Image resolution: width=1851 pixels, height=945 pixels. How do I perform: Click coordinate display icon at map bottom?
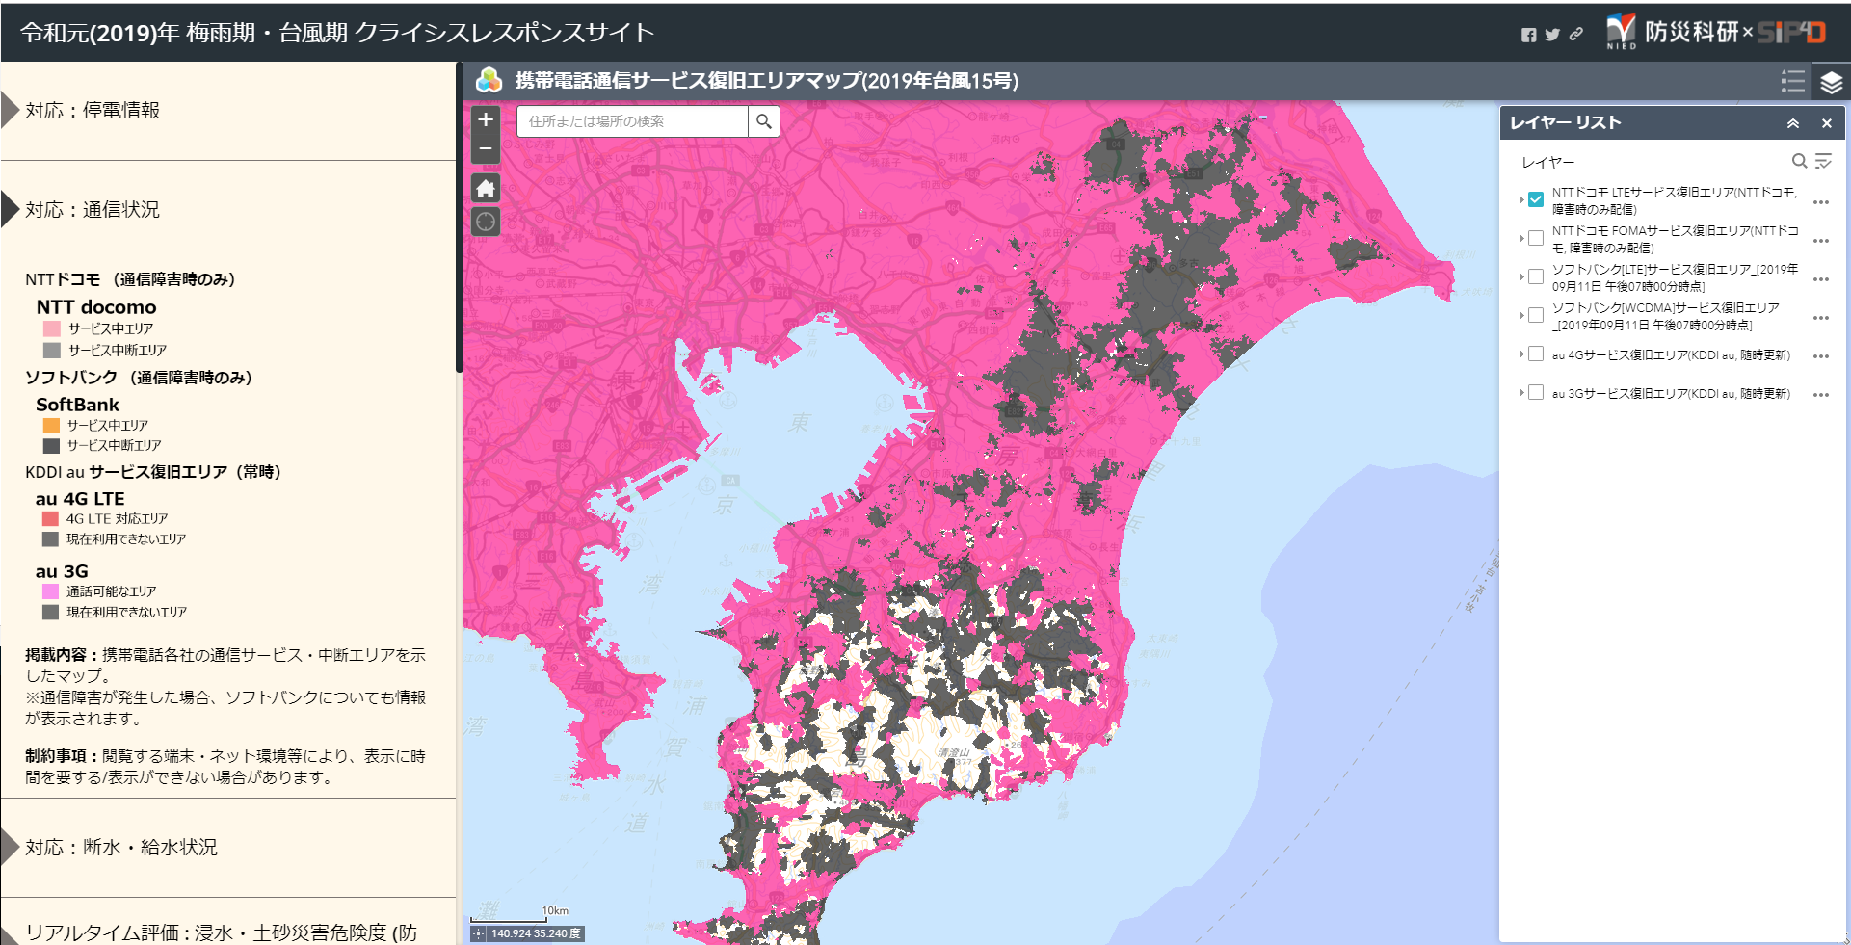click(x=479, y=933)
